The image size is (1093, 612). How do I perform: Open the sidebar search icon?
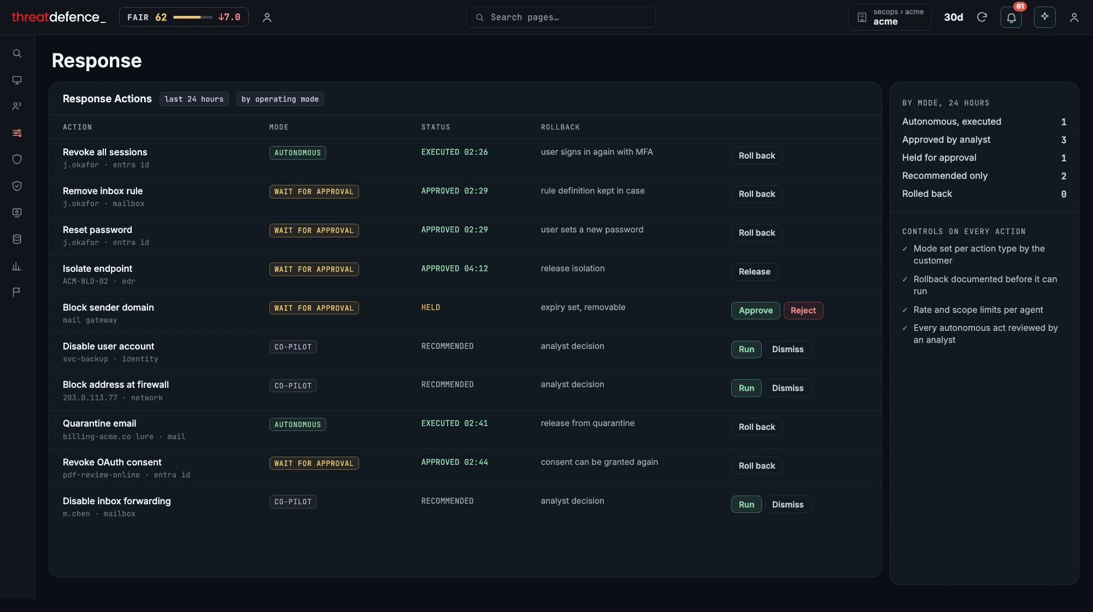pos(17,54)
